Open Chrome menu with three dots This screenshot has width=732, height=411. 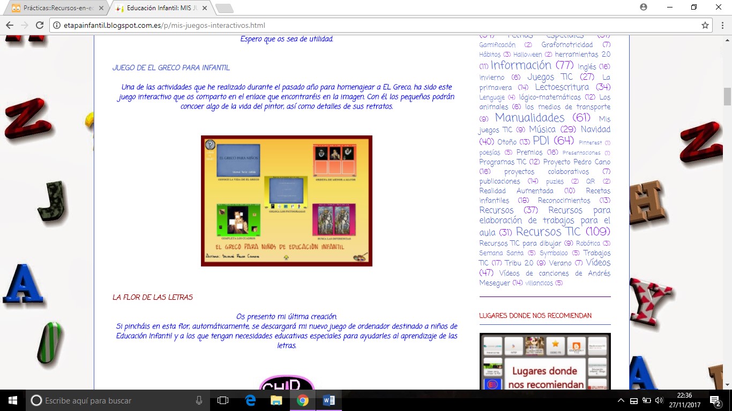721,25
